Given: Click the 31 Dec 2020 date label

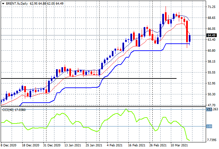Looking at the screenshot, I should click(x=52, y=145).
